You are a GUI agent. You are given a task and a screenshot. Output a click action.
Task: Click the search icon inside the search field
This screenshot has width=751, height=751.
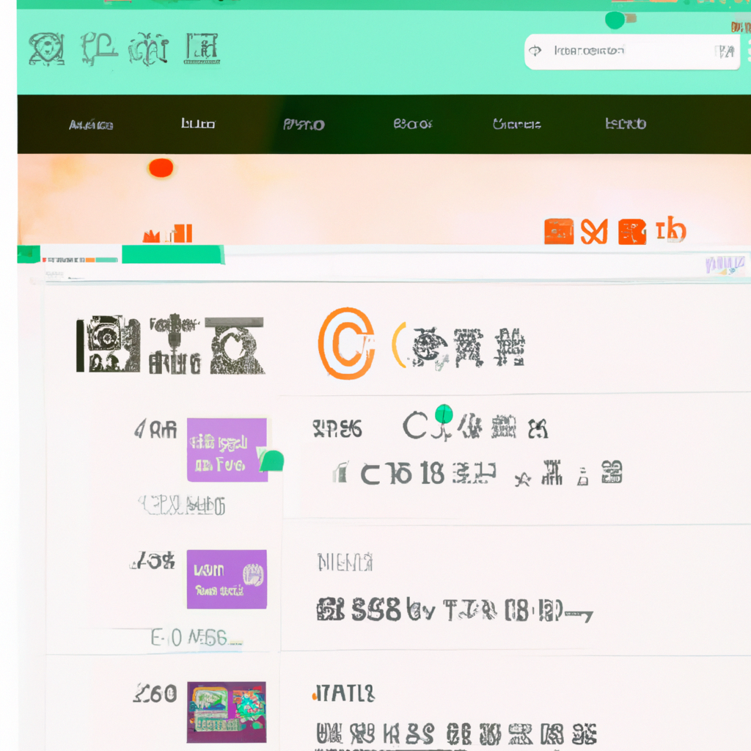point(535,51)
